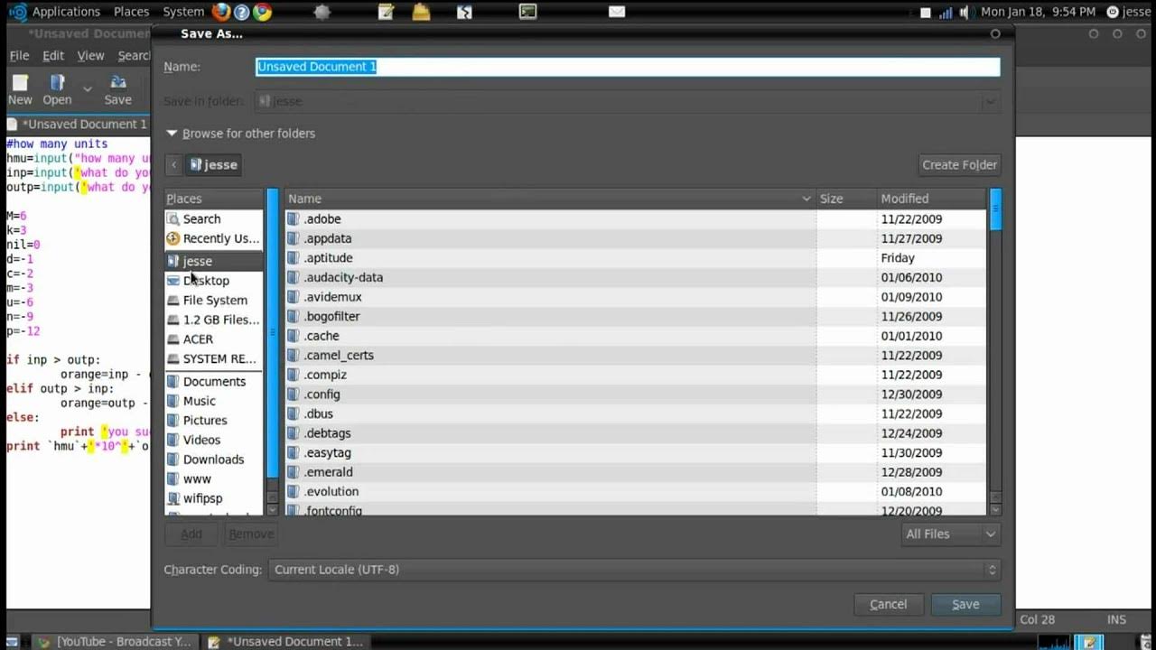Click the Save toolbar icon in gedit

click(x=117, y=90)
